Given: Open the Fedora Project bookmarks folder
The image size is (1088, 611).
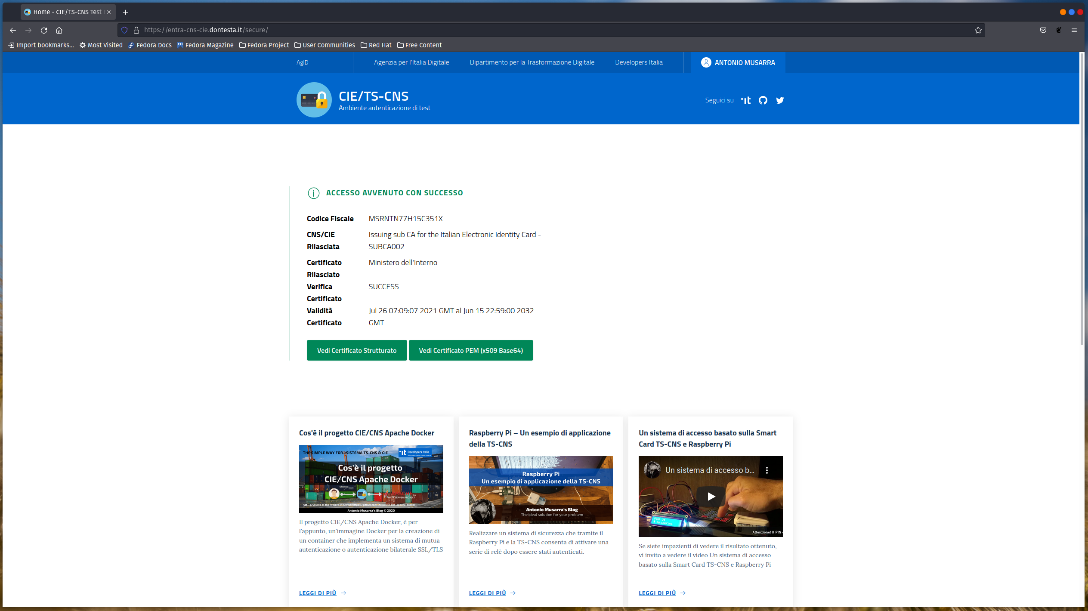Looking at the screenshot, I should click(x=264, y=45).
